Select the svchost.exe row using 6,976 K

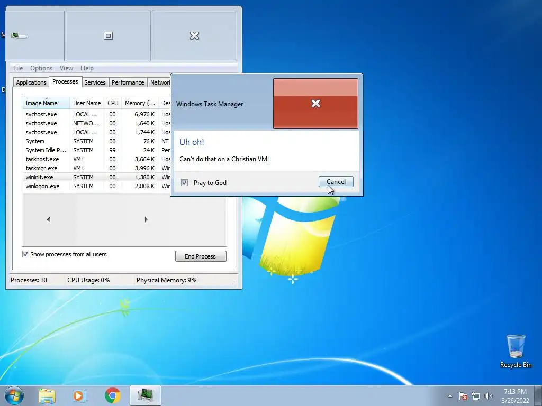(x=96, y=114)
